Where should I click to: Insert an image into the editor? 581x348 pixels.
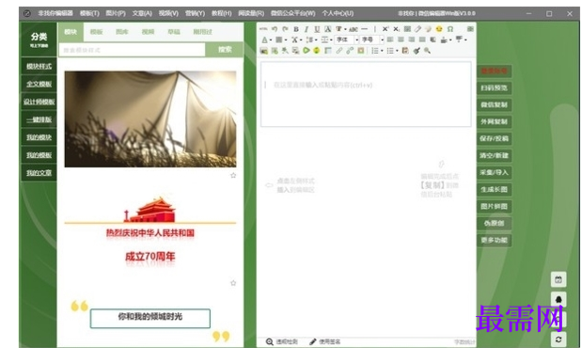[x=264, y=51]
